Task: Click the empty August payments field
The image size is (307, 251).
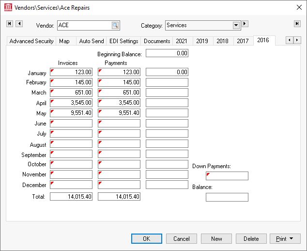Action: pyautogui.click(x=119, y=143)
